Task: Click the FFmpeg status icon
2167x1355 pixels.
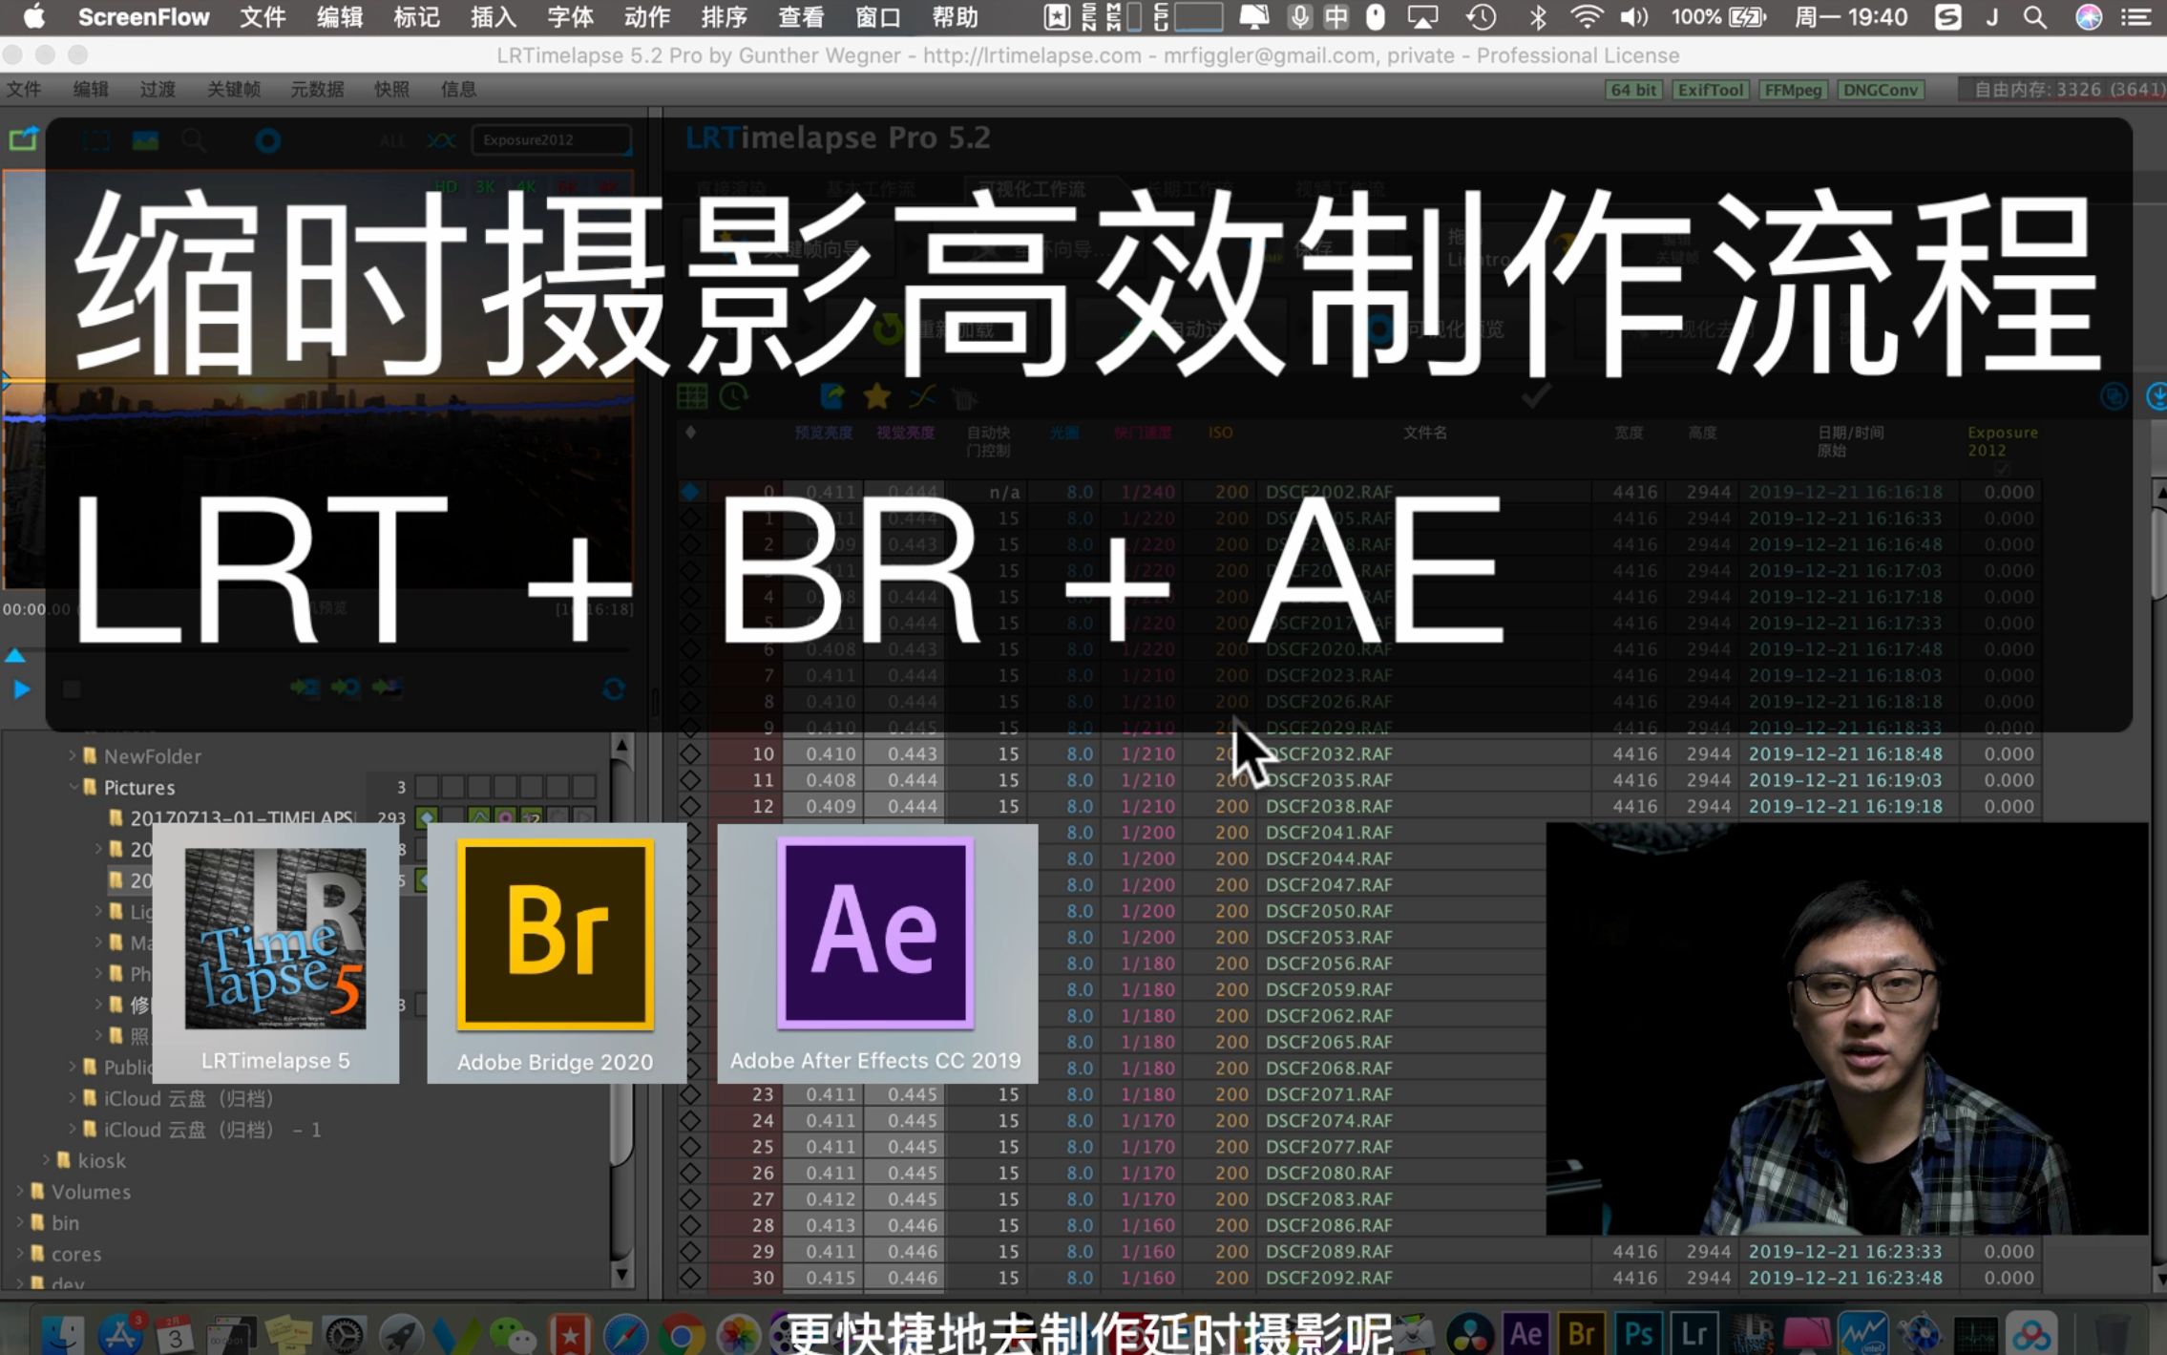Action: click(1791, 89)
